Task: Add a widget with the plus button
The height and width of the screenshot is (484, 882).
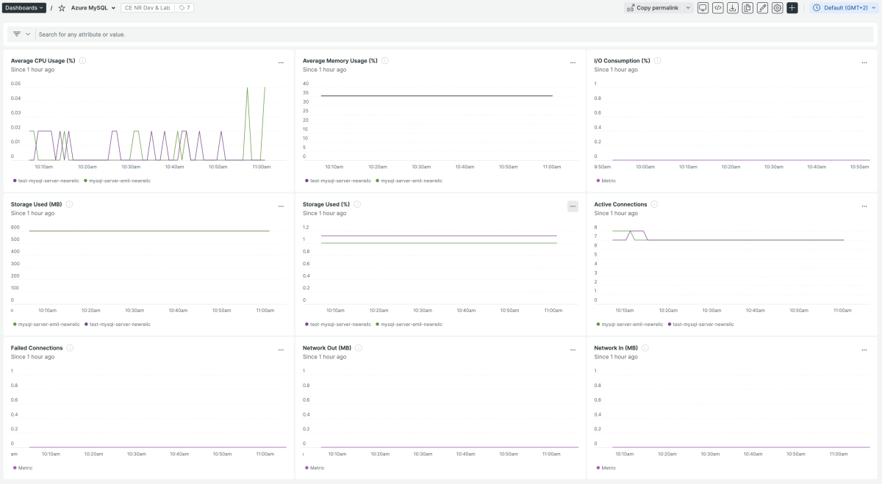Action: pyautogui.click(x=792, y=8)
